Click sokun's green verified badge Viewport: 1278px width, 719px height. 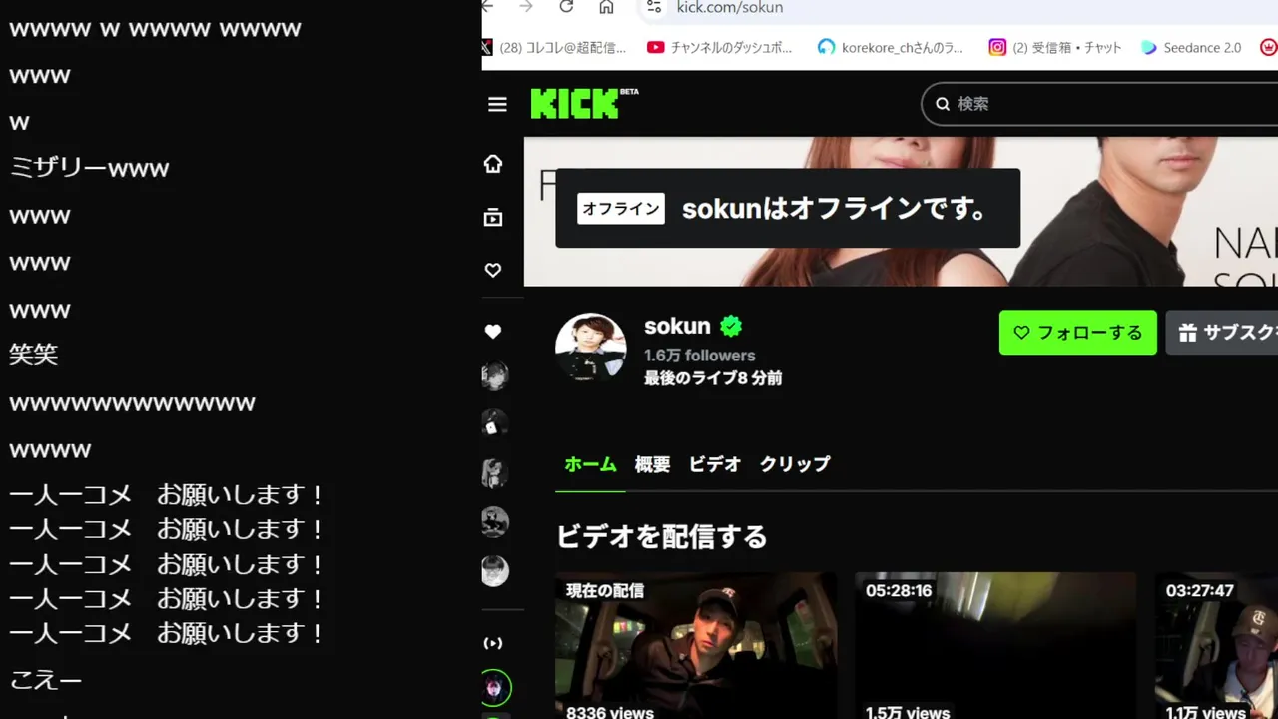click(731, 326)
